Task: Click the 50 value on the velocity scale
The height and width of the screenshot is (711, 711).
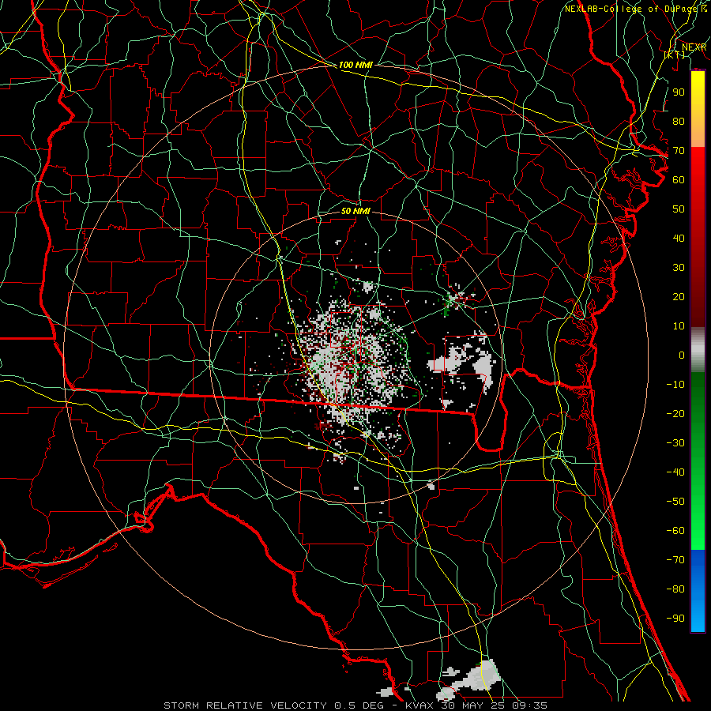Action: click(x=679, y=209)
